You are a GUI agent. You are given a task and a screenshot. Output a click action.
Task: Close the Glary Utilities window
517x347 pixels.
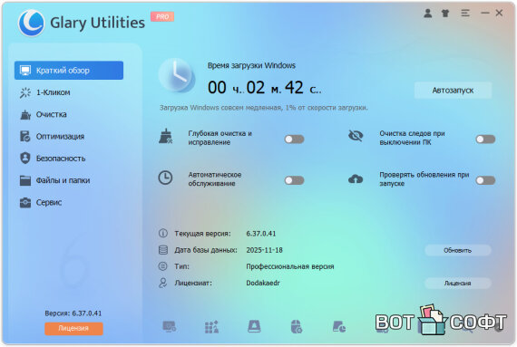(x=499, y=13)
